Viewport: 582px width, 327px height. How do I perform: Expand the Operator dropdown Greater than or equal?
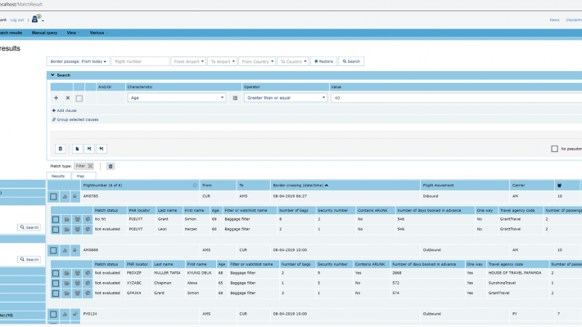pos(284,97)
